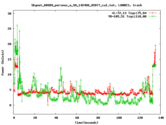Click the 25 tick on the y-axis
This screenshot has height=125, width=166.
coord(9,29)
